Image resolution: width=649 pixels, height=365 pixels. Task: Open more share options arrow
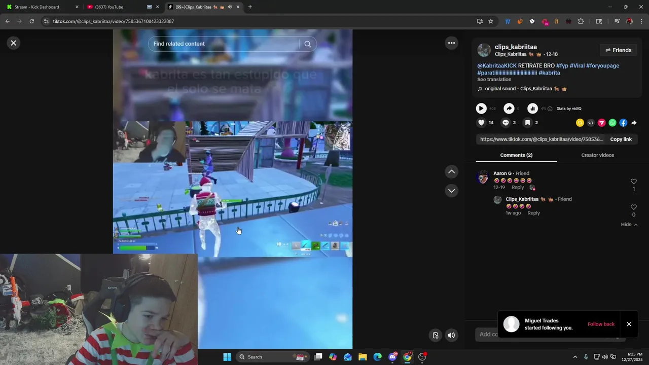point(634,123)
